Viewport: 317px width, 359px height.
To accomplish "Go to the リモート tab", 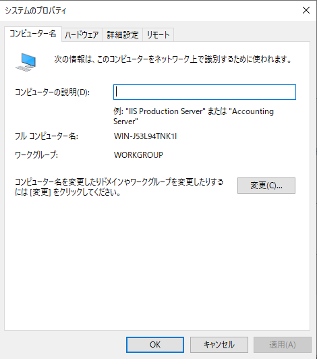I will pos(158,35).
